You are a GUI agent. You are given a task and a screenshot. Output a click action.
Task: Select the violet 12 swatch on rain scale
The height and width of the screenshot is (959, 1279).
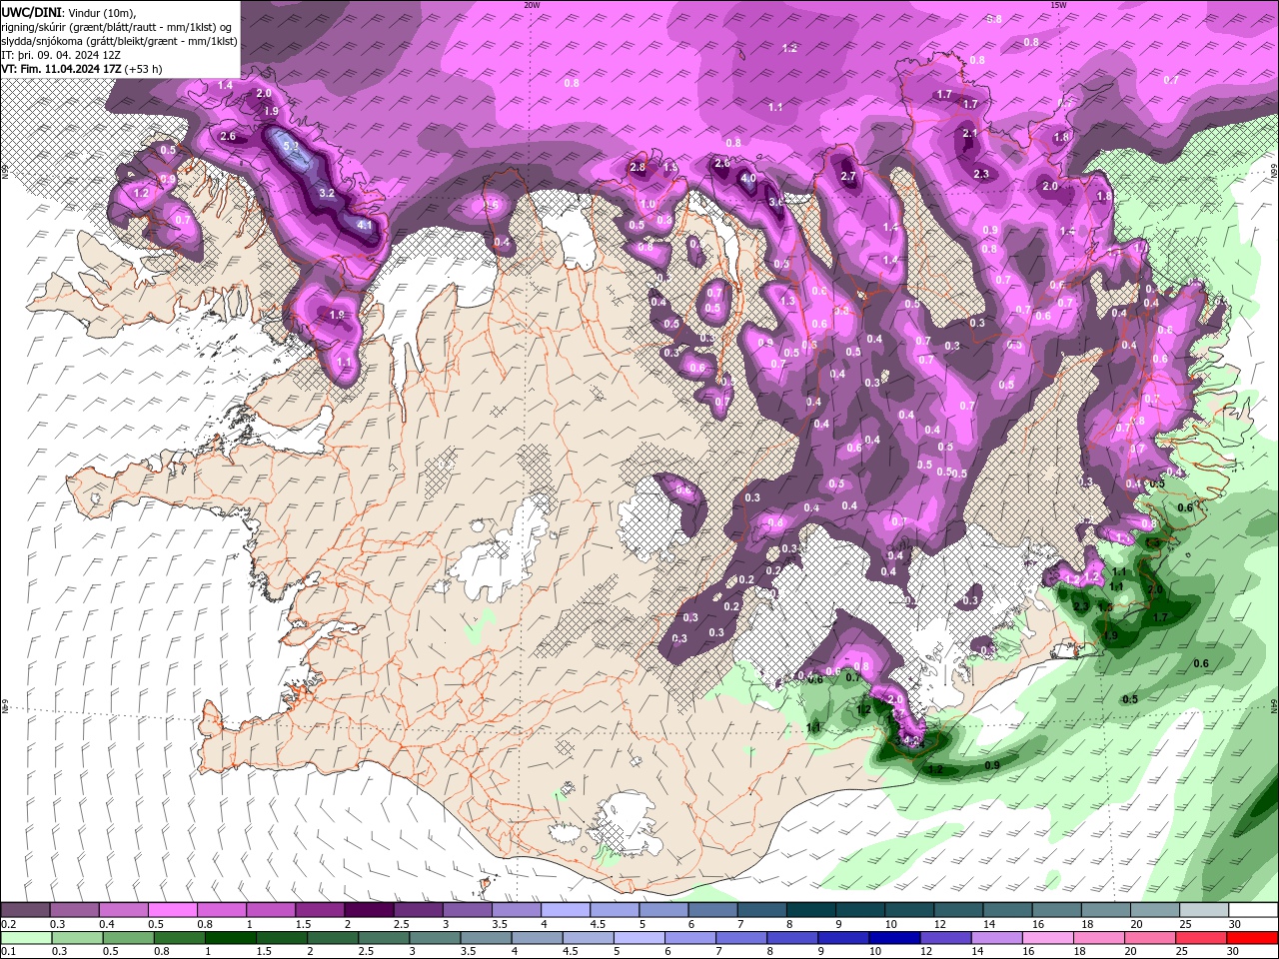(x=945, y=938)
